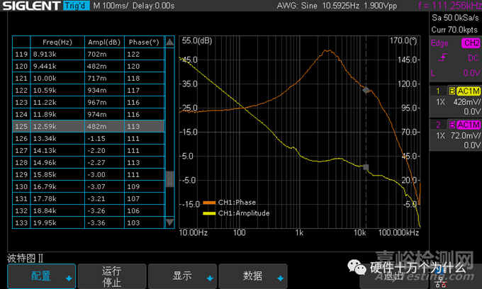Toggle the 运行 停止 run/stop button
482x289 pixels.
click(x=112, y=276)
